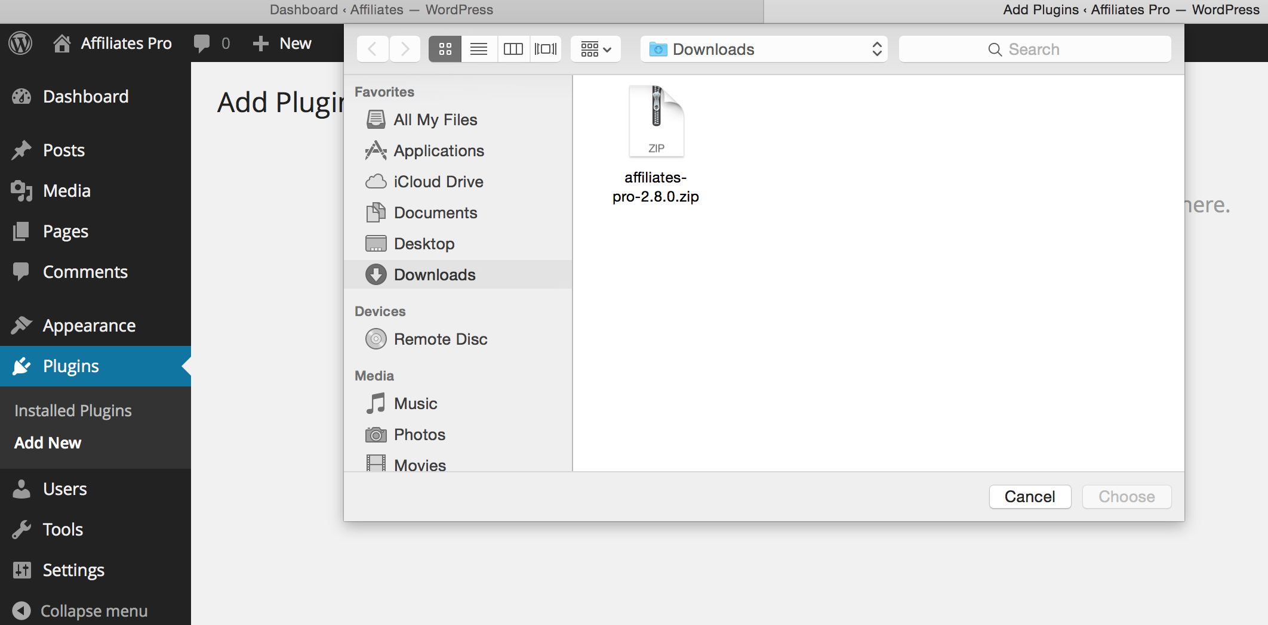Image resolution: width=1268 pixels, height=625 pixels.
Task: Go forward in file dialog
Action: click(405, 49)
